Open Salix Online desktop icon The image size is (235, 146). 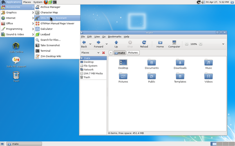tap(16, 47)
